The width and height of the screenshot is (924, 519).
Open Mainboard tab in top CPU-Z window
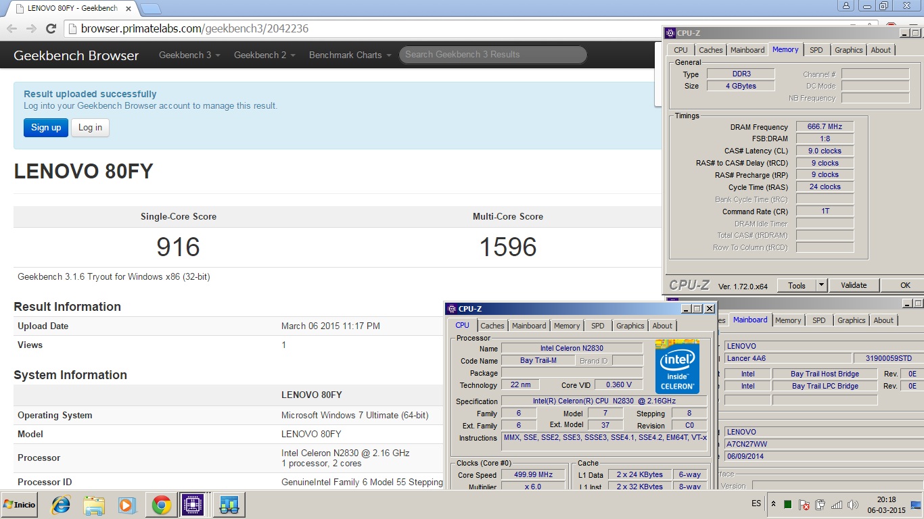tap(747, 50)
